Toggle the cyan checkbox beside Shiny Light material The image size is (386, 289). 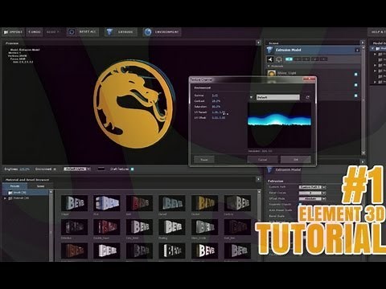pyautogui.click(x=356, y=74)
